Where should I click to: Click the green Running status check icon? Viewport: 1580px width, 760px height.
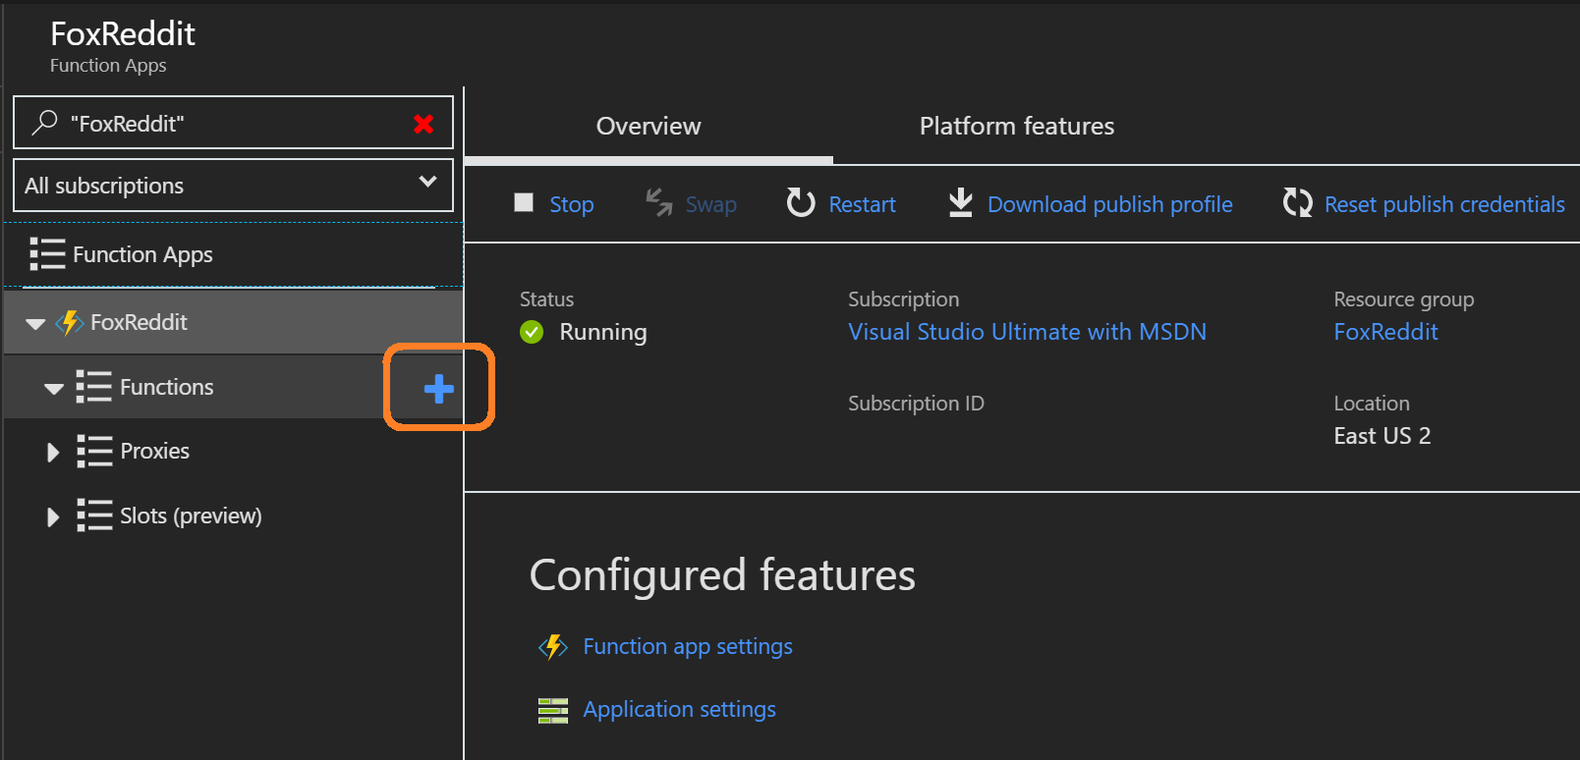(532, 332)
